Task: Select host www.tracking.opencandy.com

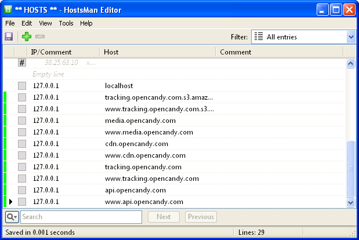Action: 152,179
